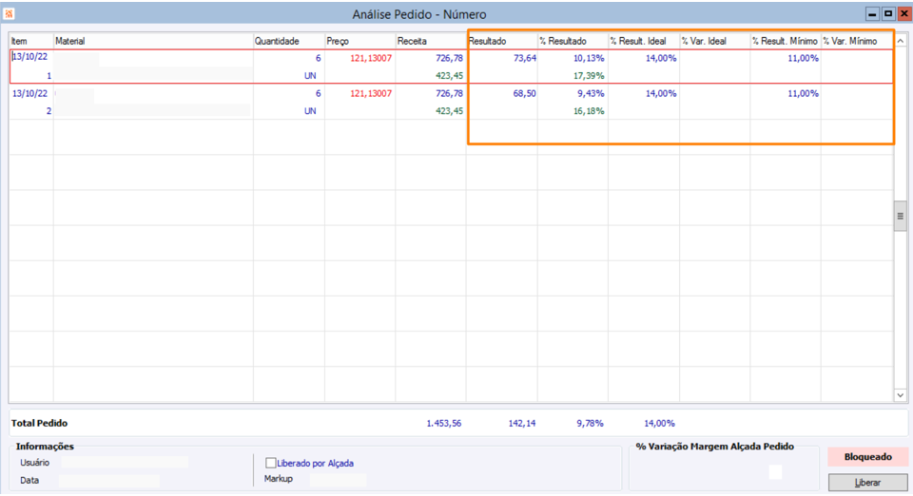Viewport: 913px width, 496px height.
Task: Click the Receita column header
Action: (431, 42)
